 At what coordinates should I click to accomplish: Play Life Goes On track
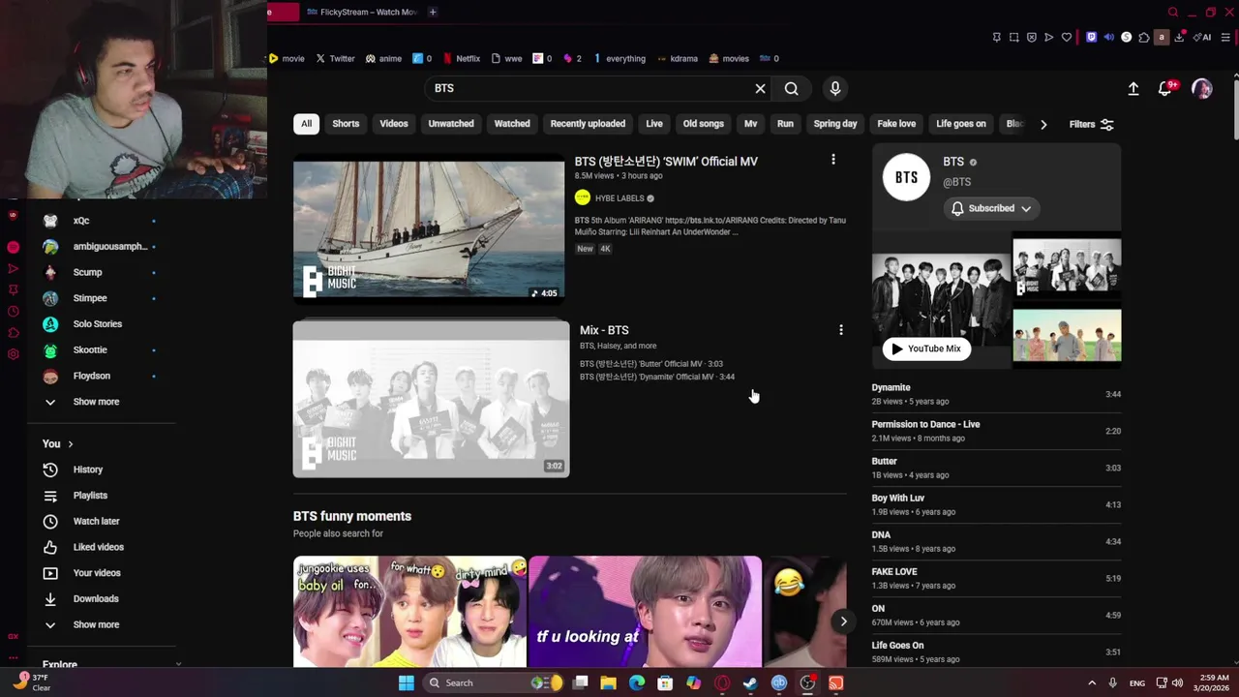click(996, 652)
